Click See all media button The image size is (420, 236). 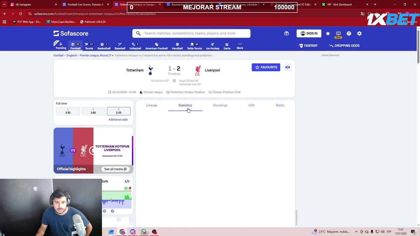pyautogui.click(x=115, y=169)
